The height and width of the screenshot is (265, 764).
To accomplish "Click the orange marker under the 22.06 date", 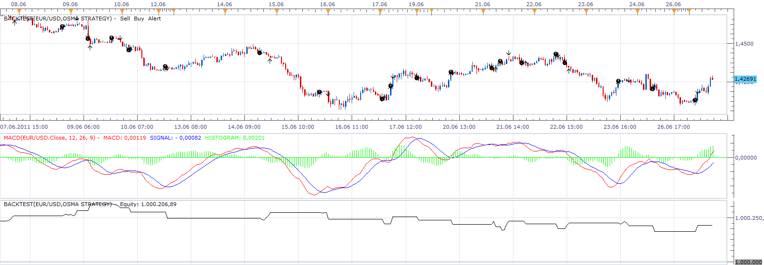I will tap(534, 12).
